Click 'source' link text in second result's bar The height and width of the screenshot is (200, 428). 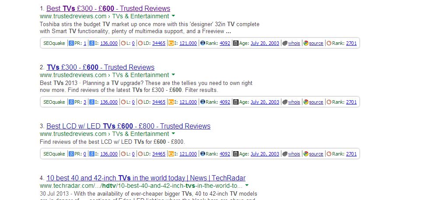point(316,102)
